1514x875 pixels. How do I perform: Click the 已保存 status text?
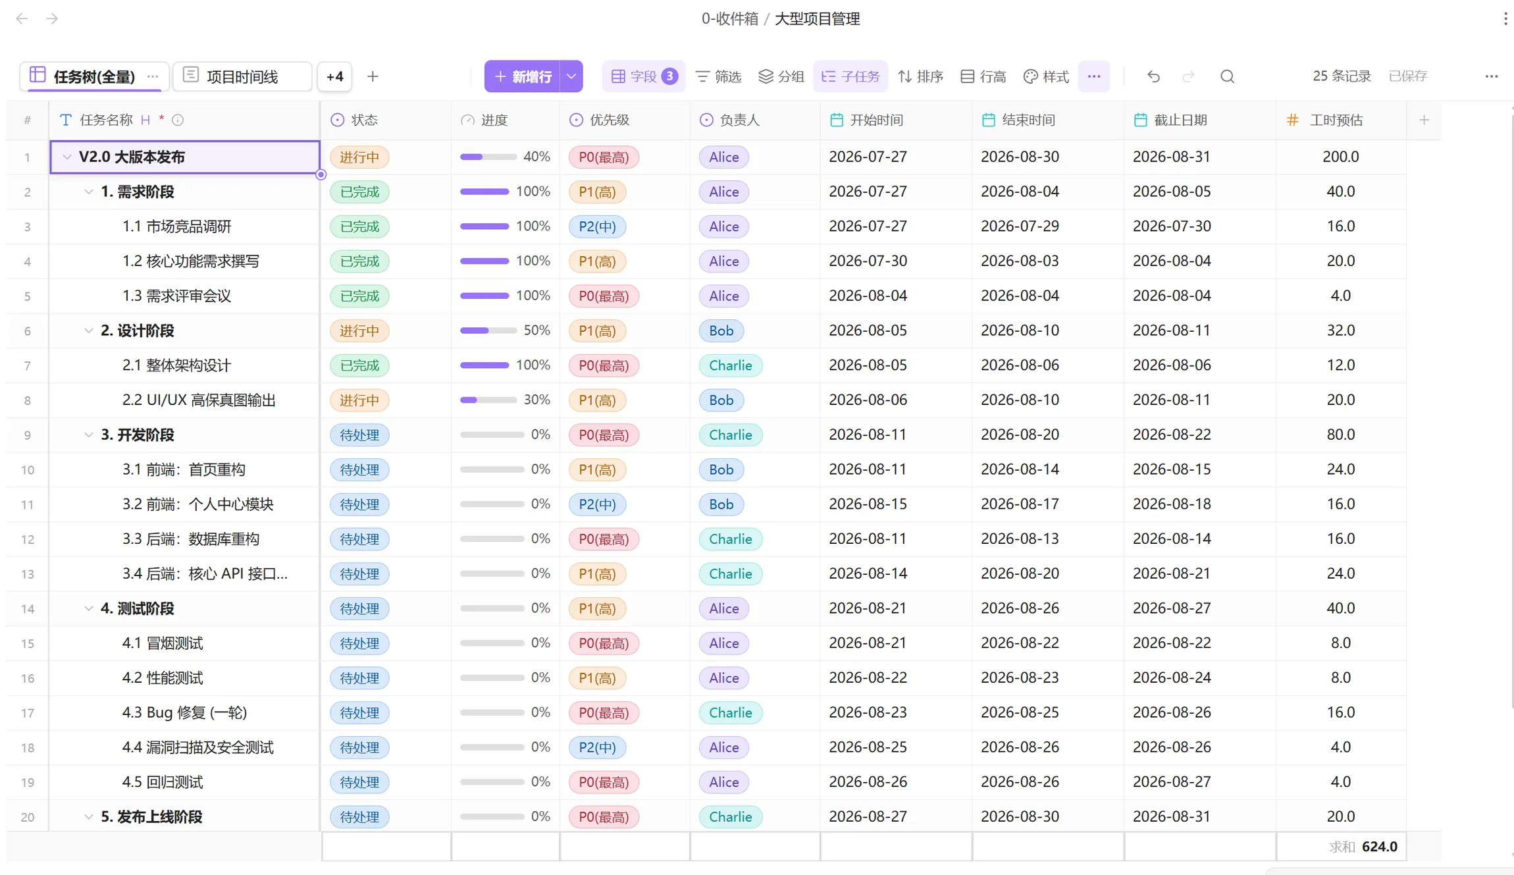(x=1408, y=76)
